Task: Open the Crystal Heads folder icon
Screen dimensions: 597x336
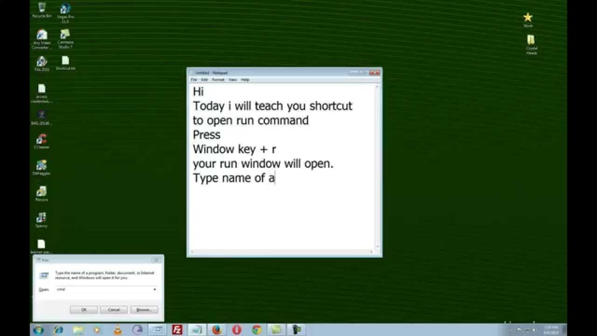Action: coord(532,45)
